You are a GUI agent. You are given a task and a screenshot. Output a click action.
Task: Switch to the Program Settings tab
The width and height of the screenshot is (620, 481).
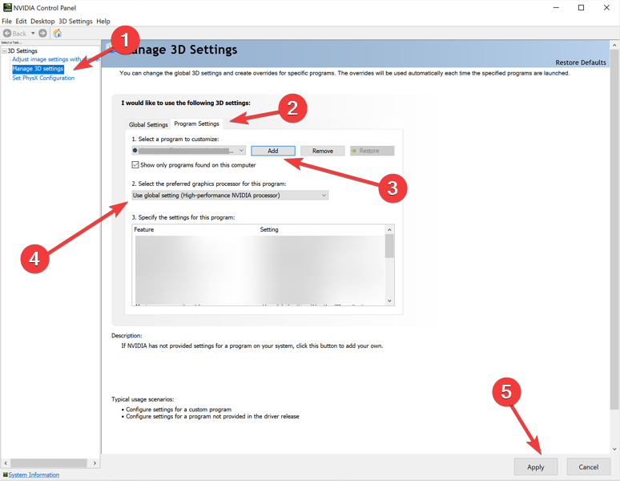click(x=196, y=123)
